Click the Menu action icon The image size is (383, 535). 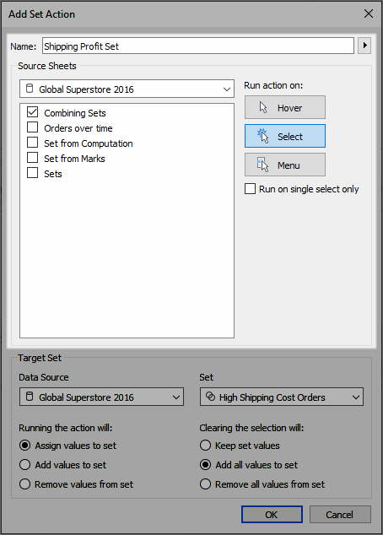coord(262,165)
